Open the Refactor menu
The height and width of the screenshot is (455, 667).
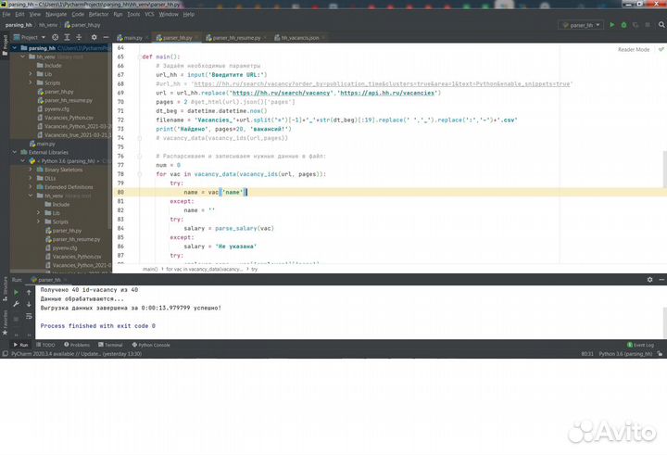point(99,14)
